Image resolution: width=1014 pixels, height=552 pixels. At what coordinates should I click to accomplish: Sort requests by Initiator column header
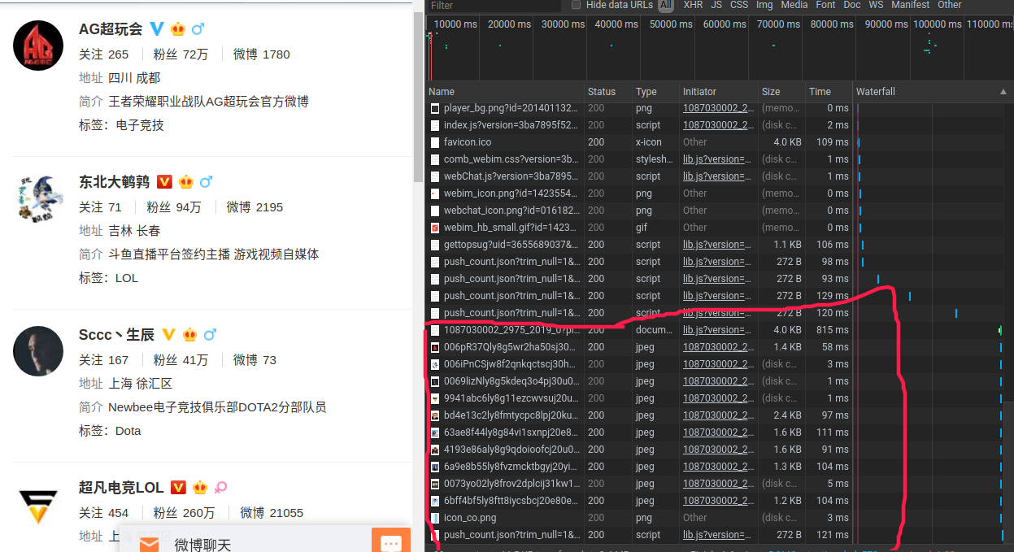click(x=719, y=92)
